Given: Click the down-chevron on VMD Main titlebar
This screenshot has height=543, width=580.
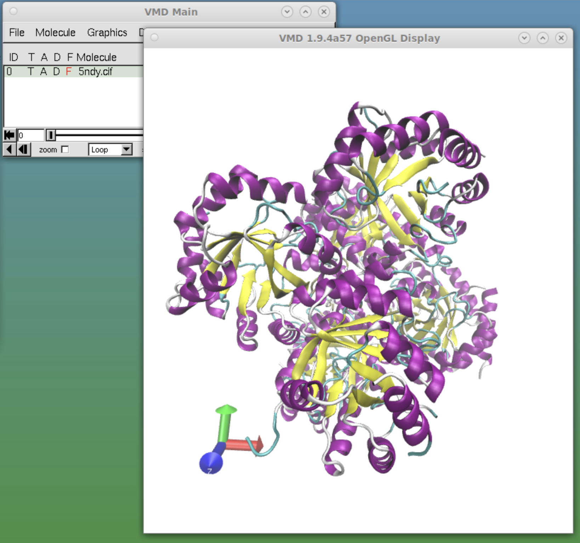Looking at the screenshot, I should (x=287, y=12).
